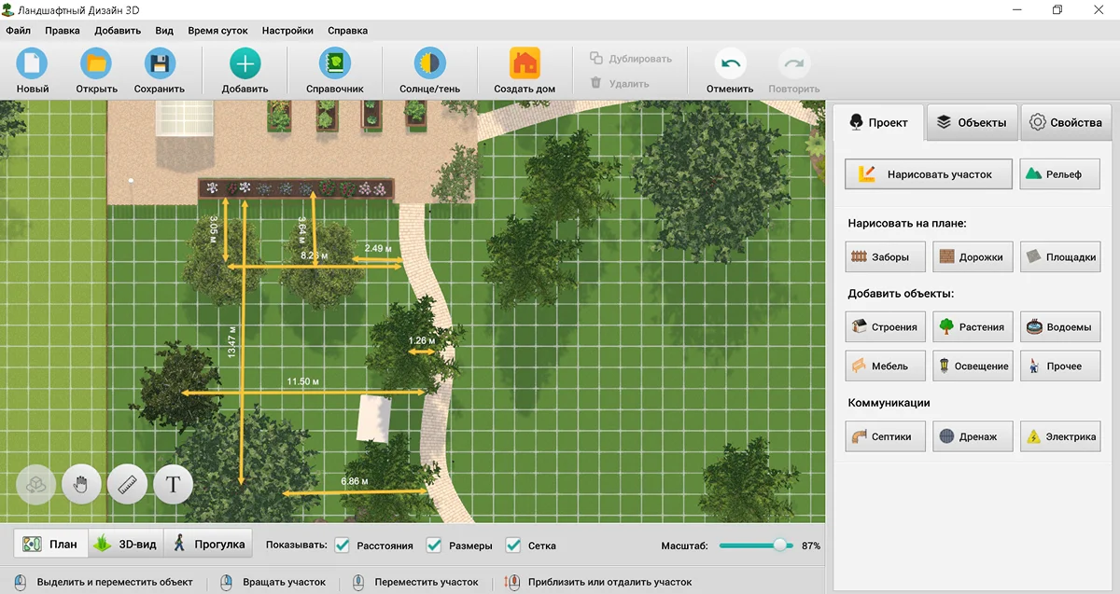The image size is (1120, 594).
Task: Switch to the 3D-вид view mode
Action: coord(126,545)
